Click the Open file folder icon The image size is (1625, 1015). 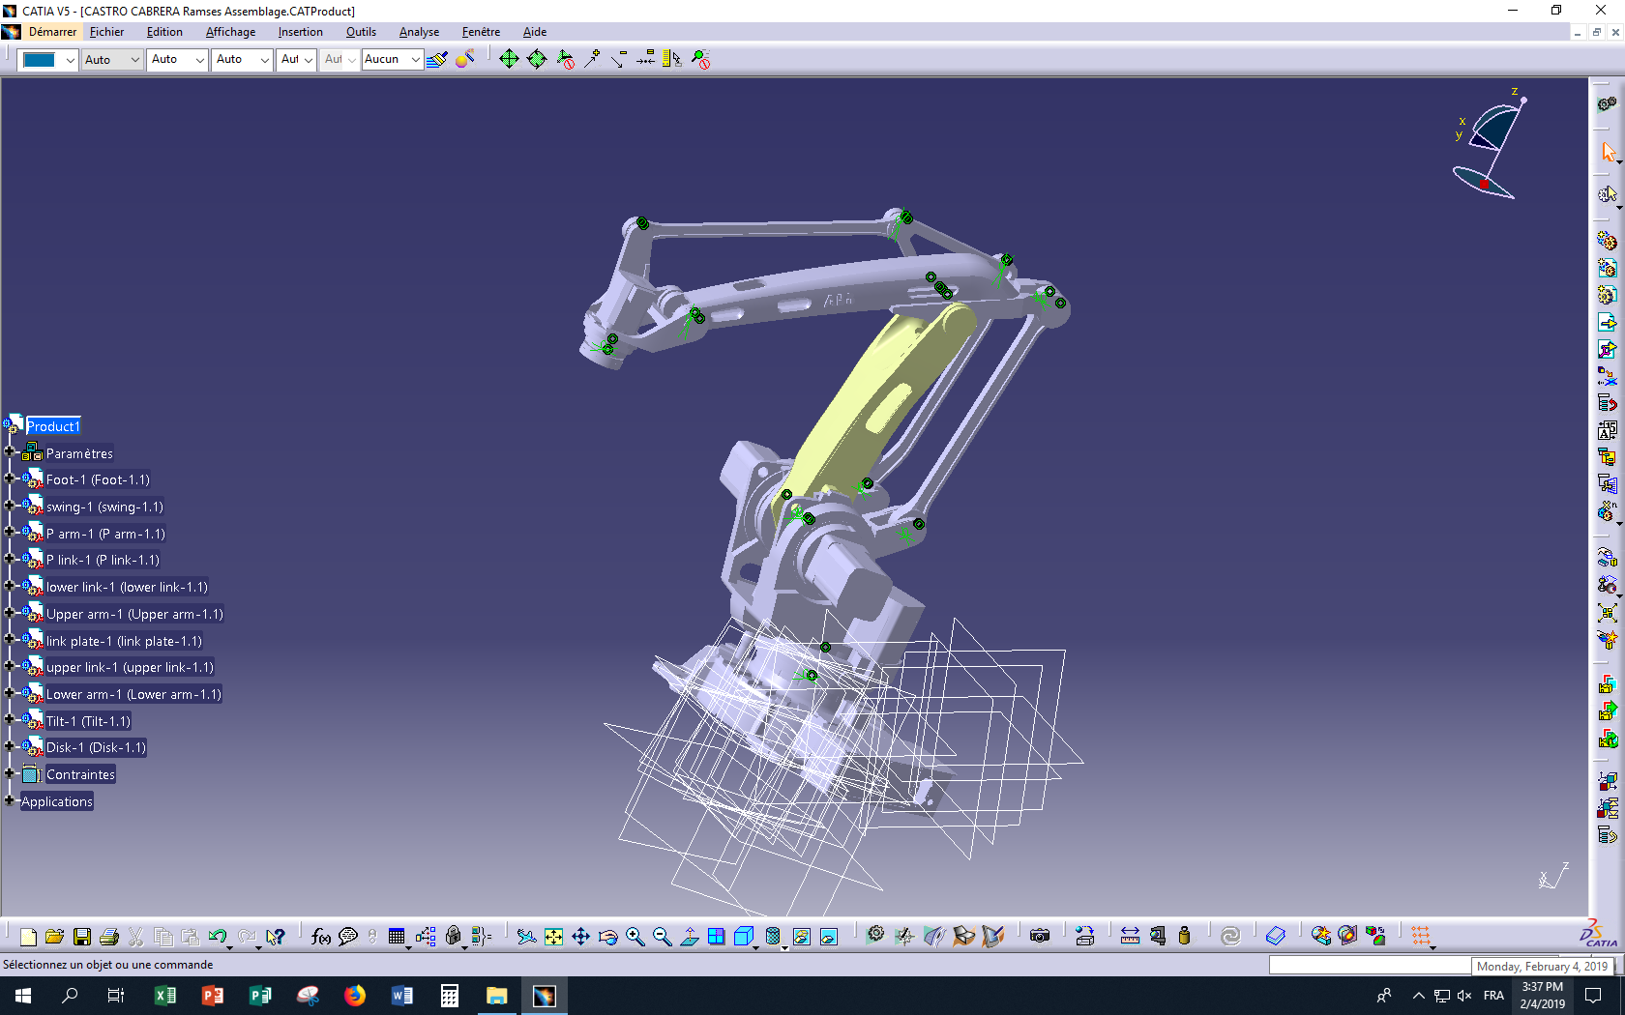click(55, 936)
